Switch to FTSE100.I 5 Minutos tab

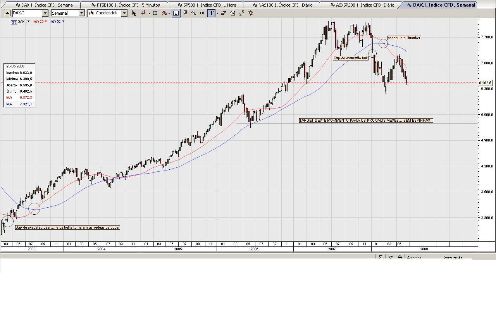[126, 5]
